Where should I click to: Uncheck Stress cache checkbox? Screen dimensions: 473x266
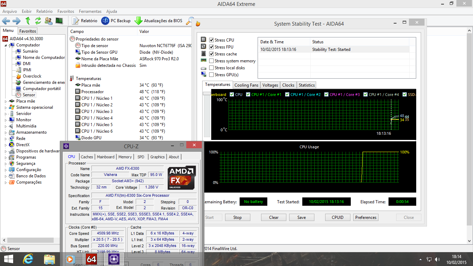(211, 54)
